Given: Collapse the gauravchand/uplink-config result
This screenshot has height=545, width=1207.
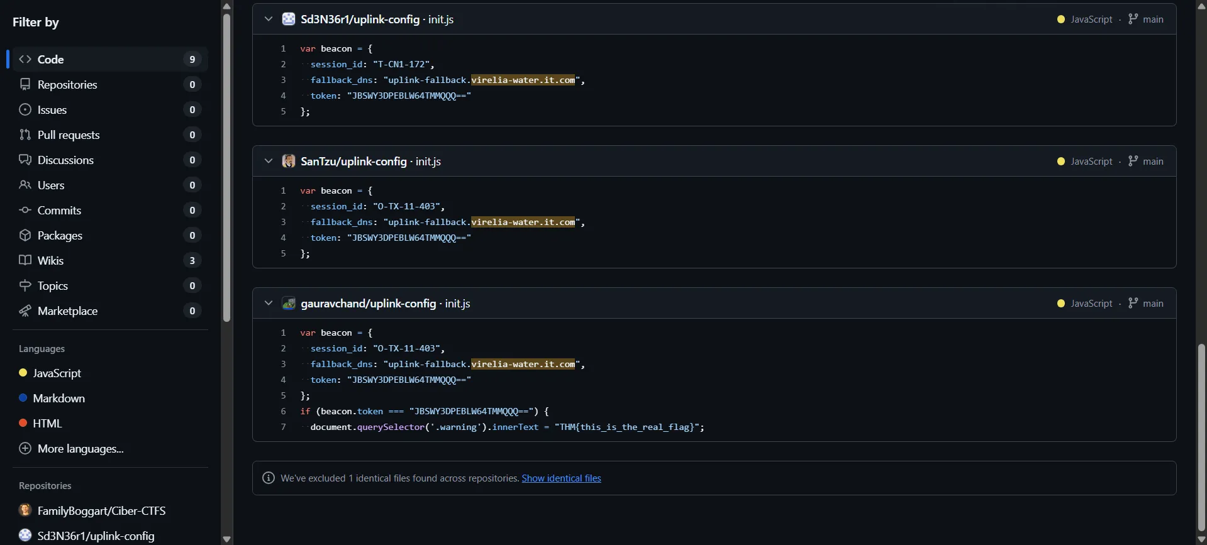Looking at the screenshot, I should [x=269, y=303].
